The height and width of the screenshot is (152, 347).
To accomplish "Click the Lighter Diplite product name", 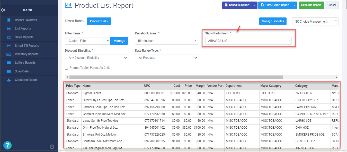I will (92, 93).
